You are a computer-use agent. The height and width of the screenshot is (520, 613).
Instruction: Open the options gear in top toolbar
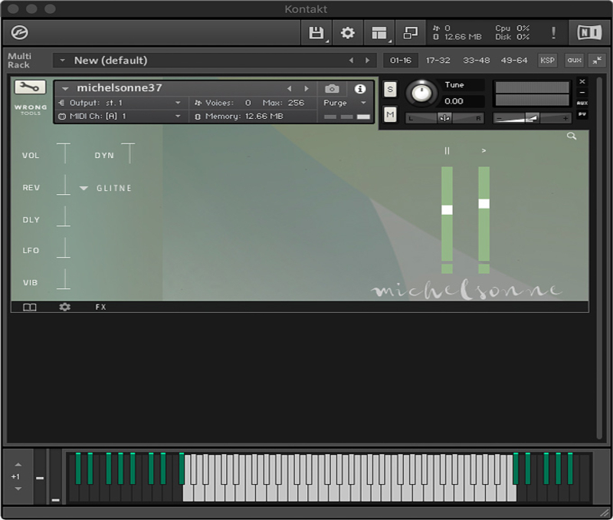click(348, 33)
